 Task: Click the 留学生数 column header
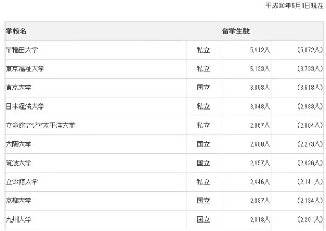[236, 31]
